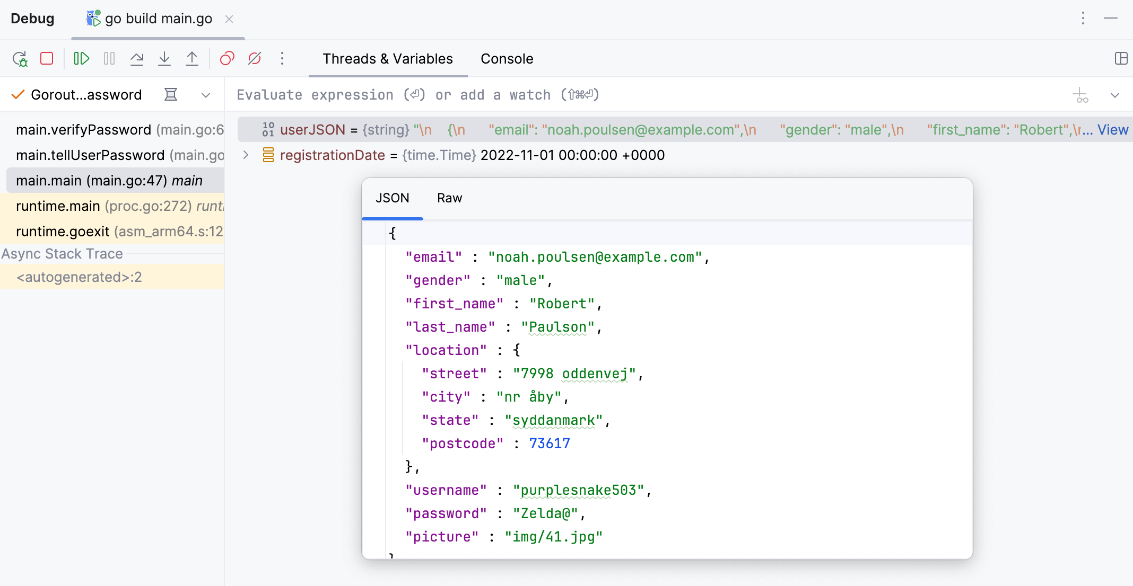The image size is (1133, 586).
Task: Toggle the debugger layout settings icon
Action: pos(1121,58)
